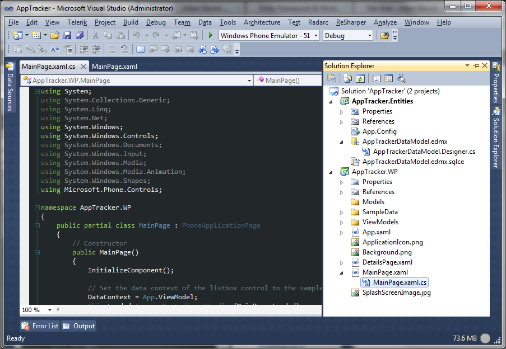506x349 pixels.
Task: Click the Increase Line Indent icon
Action: pos(96,49)
